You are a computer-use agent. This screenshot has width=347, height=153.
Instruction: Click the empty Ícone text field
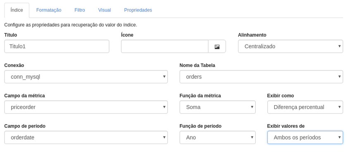[165, 46]
